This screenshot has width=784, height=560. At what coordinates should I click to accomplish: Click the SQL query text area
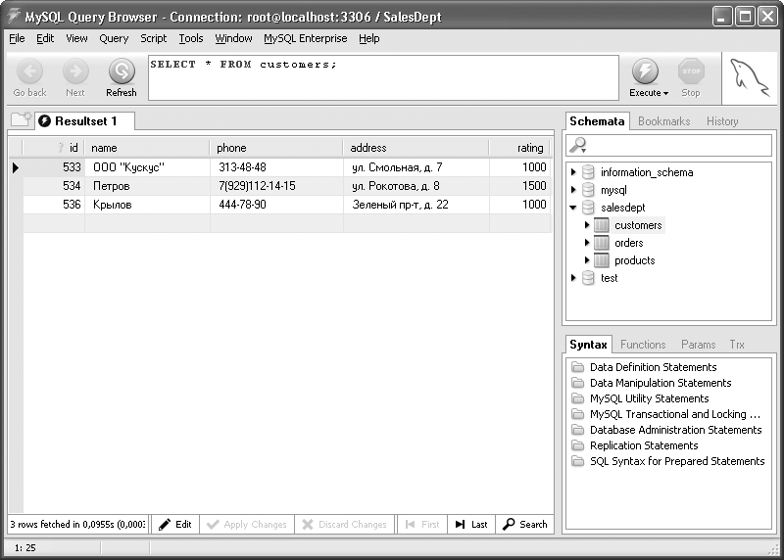(382, 78)
